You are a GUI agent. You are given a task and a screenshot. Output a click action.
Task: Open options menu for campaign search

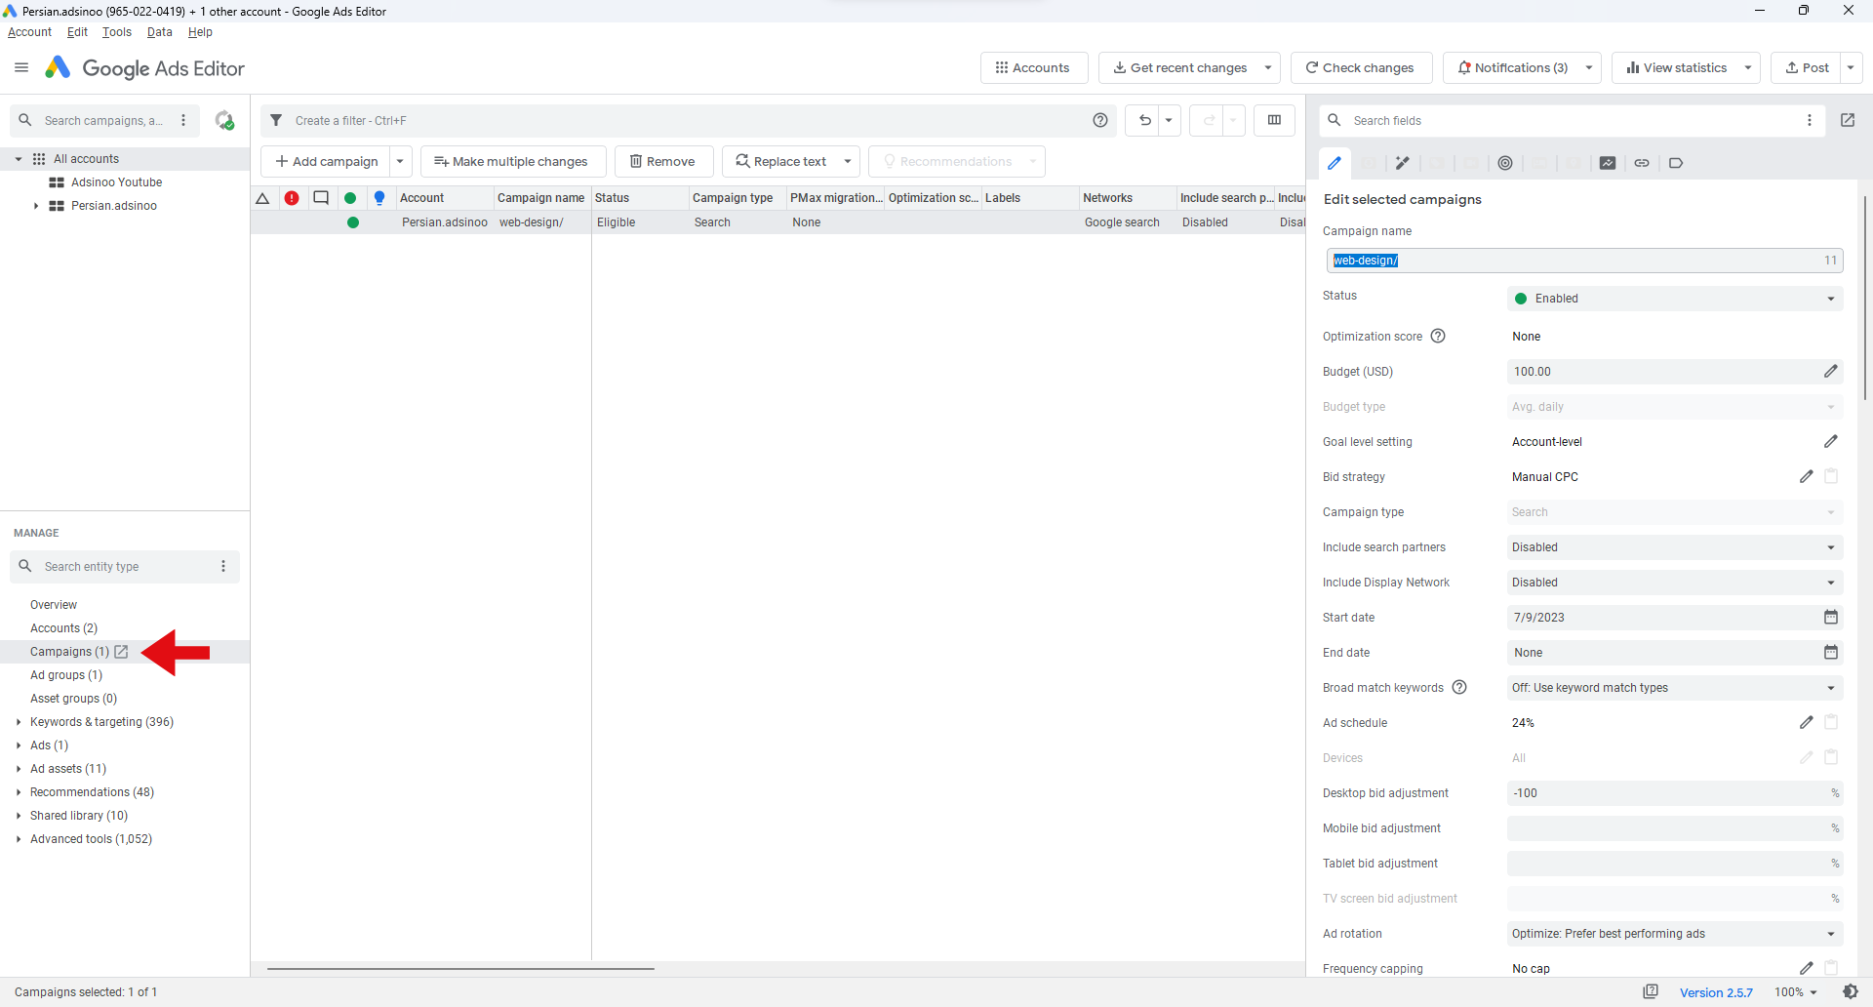point(183,120)
